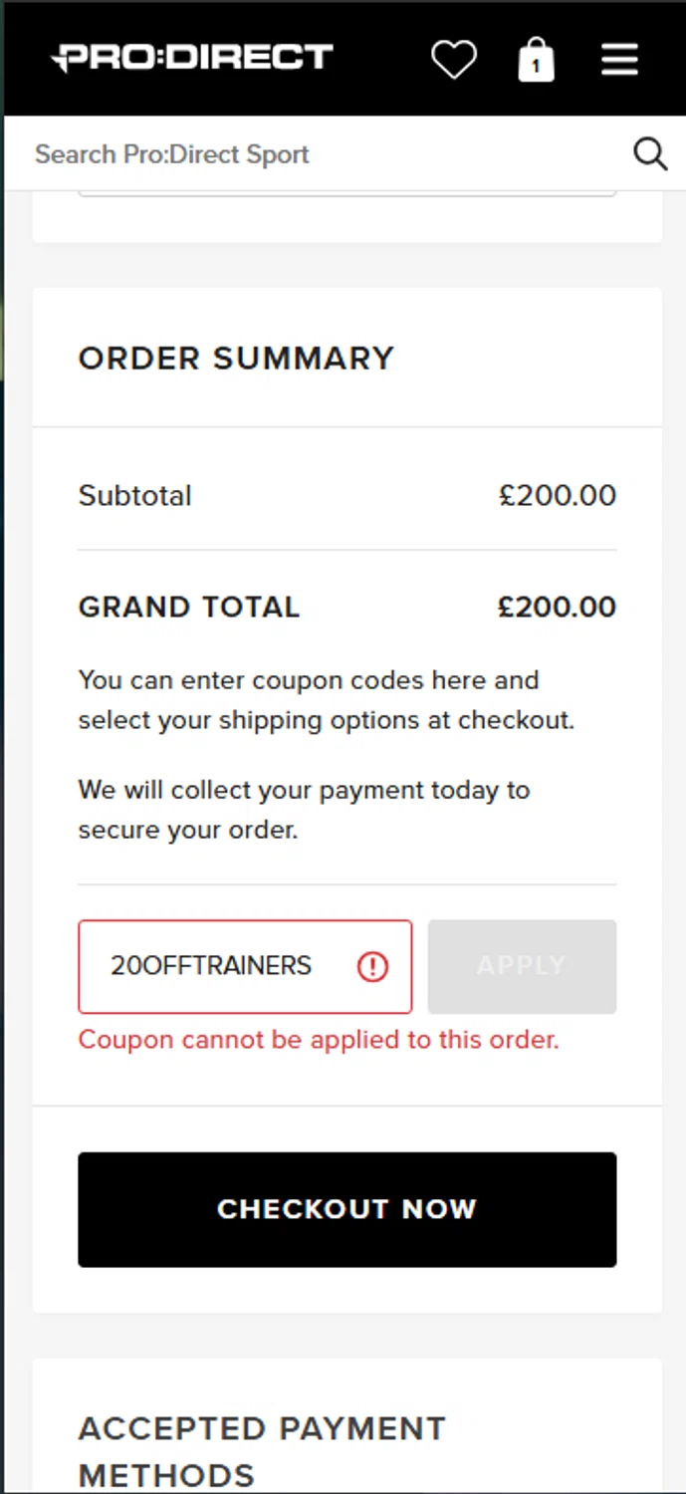Open the wishlist heart icon
686x1494 pixels.
click(453, 60)
